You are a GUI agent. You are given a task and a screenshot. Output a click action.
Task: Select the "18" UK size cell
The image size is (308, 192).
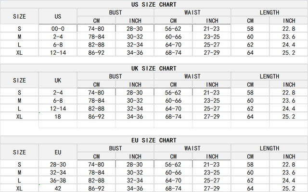tap(58, 117)
